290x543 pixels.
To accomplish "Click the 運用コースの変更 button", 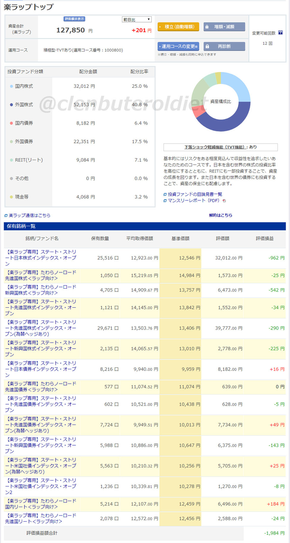I will [178, 47].
